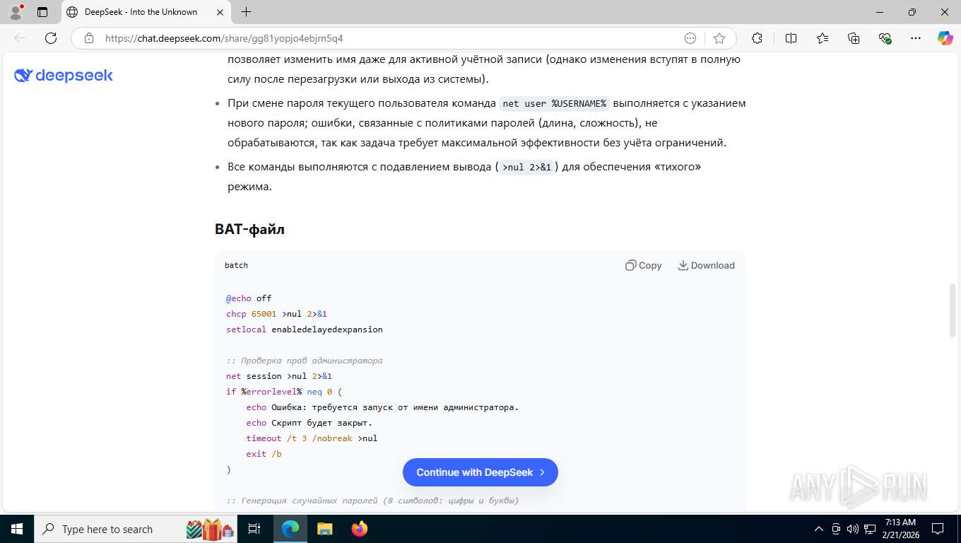Close the DeepSeek browser tab
The width and height of the screenshot is (961, 543).
pos(220,12)
